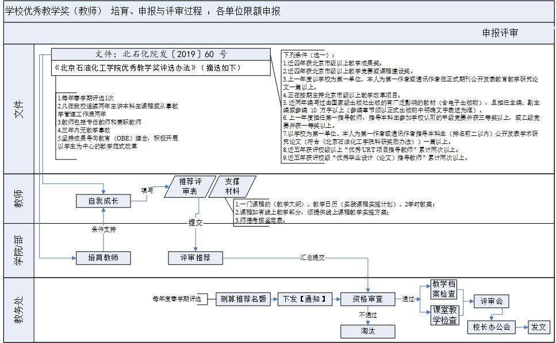Screen dimensions: 556x343
Task: Click the 下发【通知】 box
Action: [x=304, y=299]
